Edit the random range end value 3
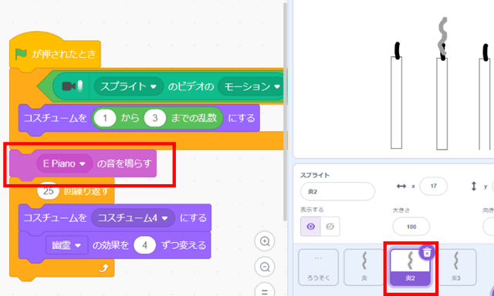 (154, 118)
